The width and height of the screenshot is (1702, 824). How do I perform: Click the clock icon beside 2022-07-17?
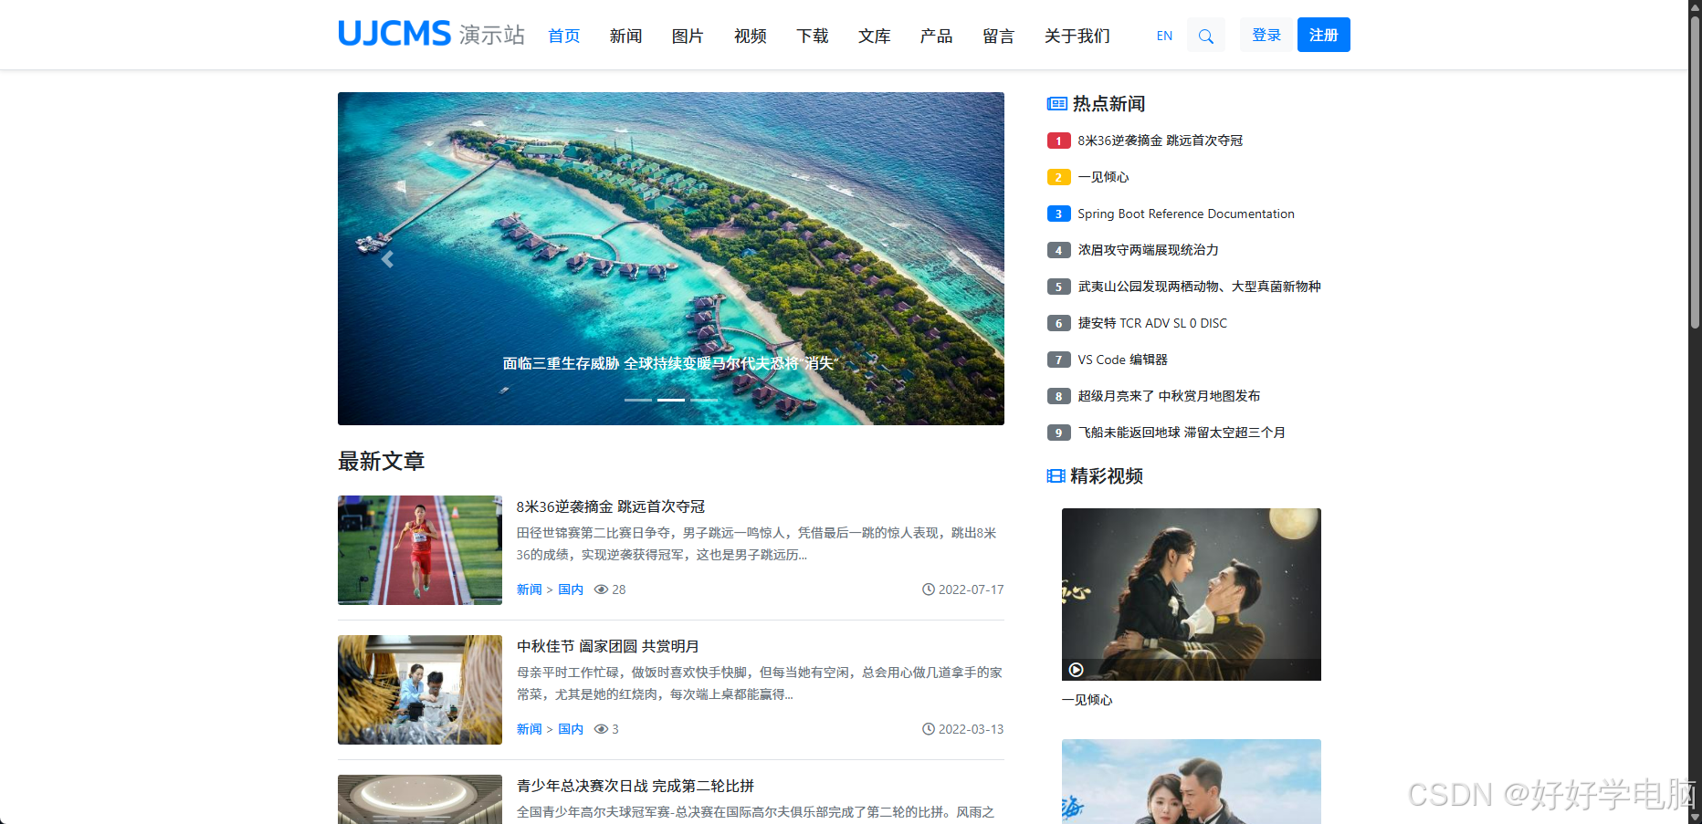[x=929, y=589]
